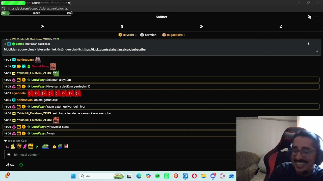The width and height of the screenshot is (323, 181).
Task: Click GevrekReis username in chat
Action: pos(40,66)
